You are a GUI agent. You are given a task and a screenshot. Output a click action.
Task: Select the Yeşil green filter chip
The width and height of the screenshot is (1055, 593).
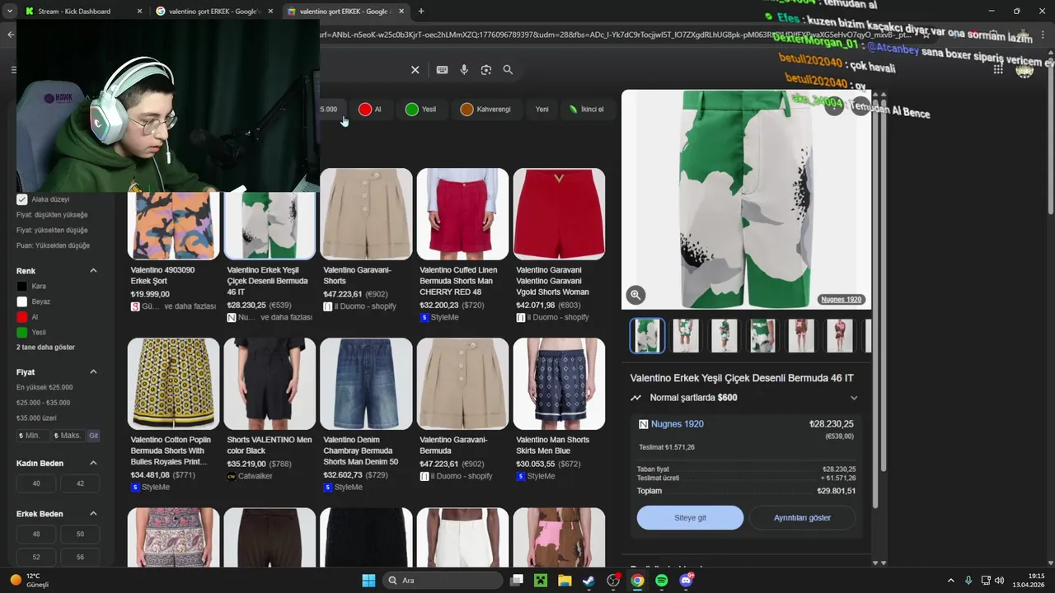(x=421, y=110)
